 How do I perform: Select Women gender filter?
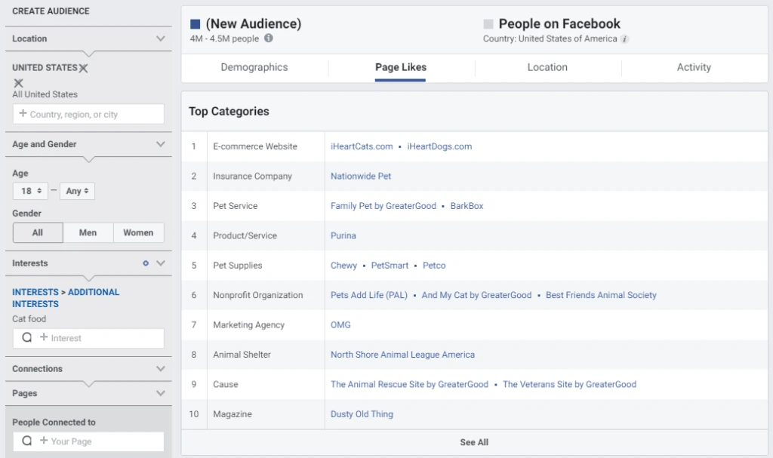138,233
